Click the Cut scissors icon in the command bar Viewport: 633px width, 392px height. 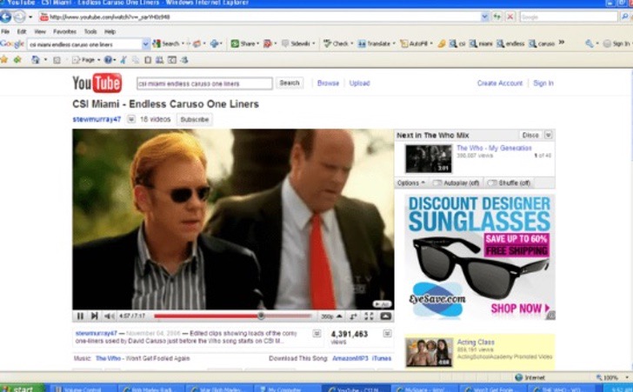click(x=123, y=60)
